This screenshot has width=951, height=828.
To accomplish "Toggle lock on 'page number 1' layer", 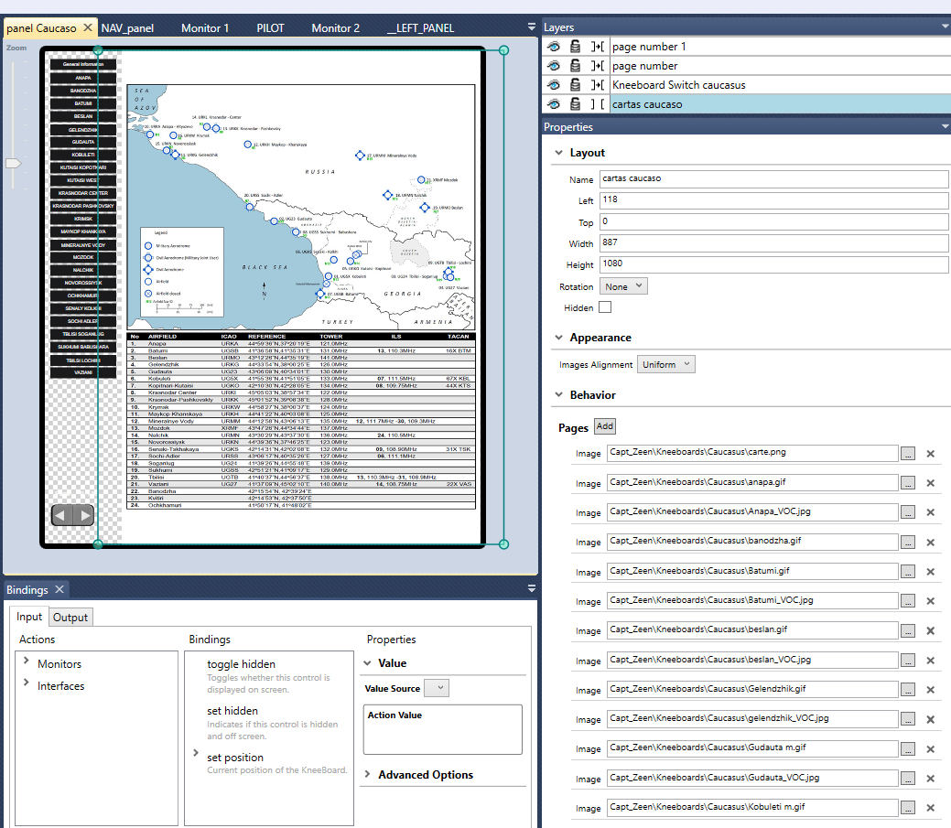I will (575, 47).
